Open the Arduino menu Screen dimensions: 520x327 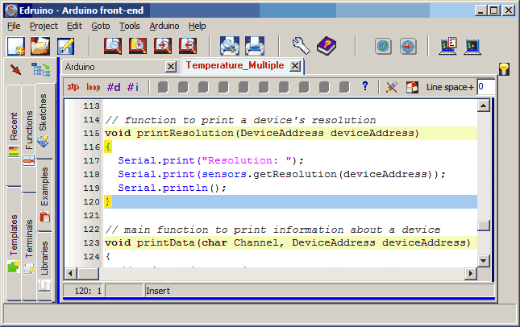pos(164,26)
